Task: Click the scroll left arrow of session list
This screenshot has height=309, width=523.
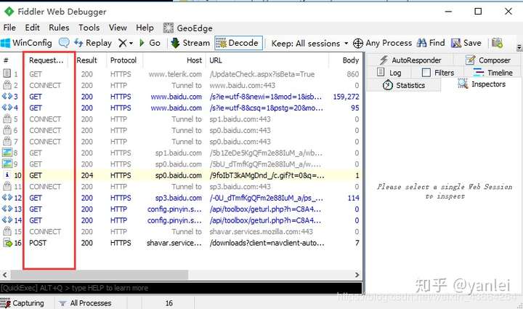Action: pyautogui.click(x=4, y=275)
